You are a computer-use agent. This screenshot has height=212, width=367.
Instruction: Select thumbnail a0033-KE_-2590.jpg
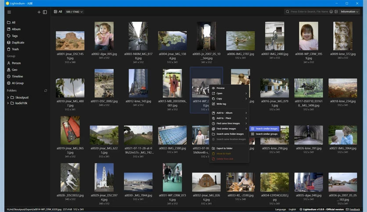tap(241, 182)
